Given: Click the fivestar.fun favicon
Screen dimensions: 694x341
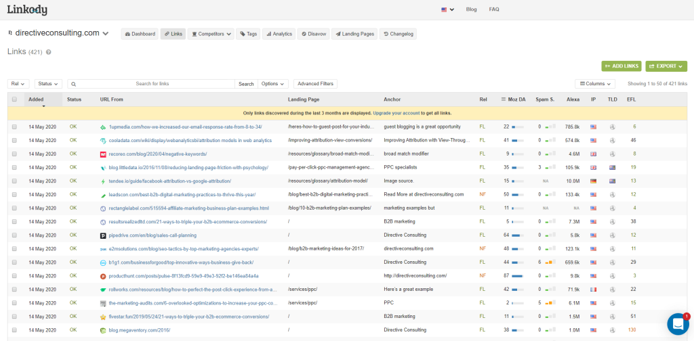Looking at the screenshot, I should pyautogui.click(x=103, y=317).
